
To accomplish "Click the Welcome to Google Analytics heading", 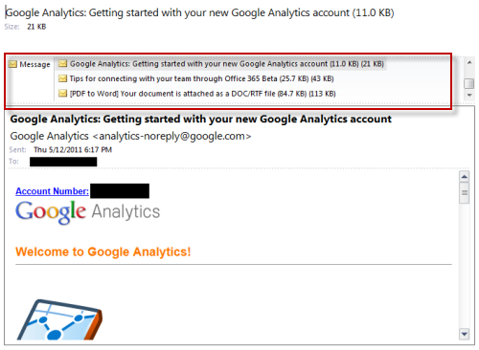I will [x=103, y=252].
